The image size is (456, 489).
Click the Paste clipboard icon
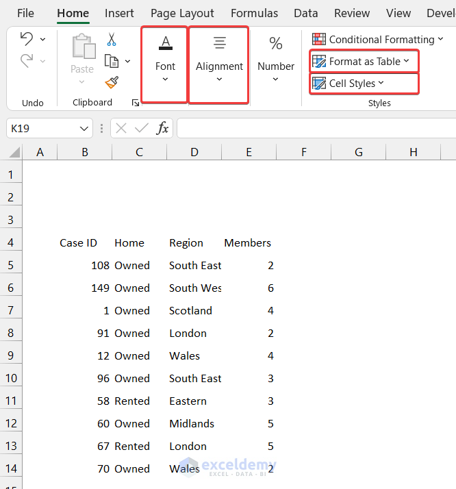pyautogui.click(x=84, y=47)
